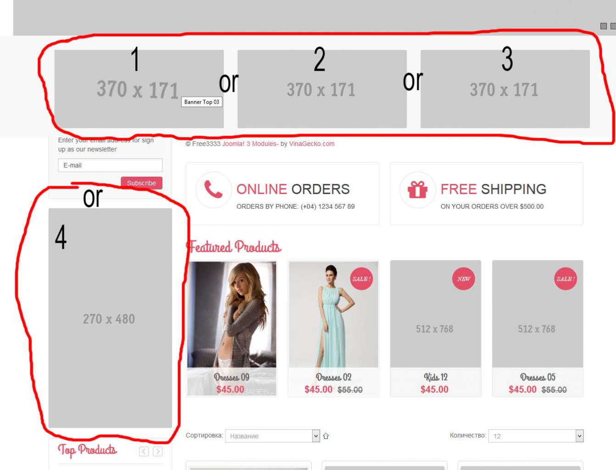Click the Subscribe button
The width and height of the screenshot is (616, 470).
click(141, 183)
